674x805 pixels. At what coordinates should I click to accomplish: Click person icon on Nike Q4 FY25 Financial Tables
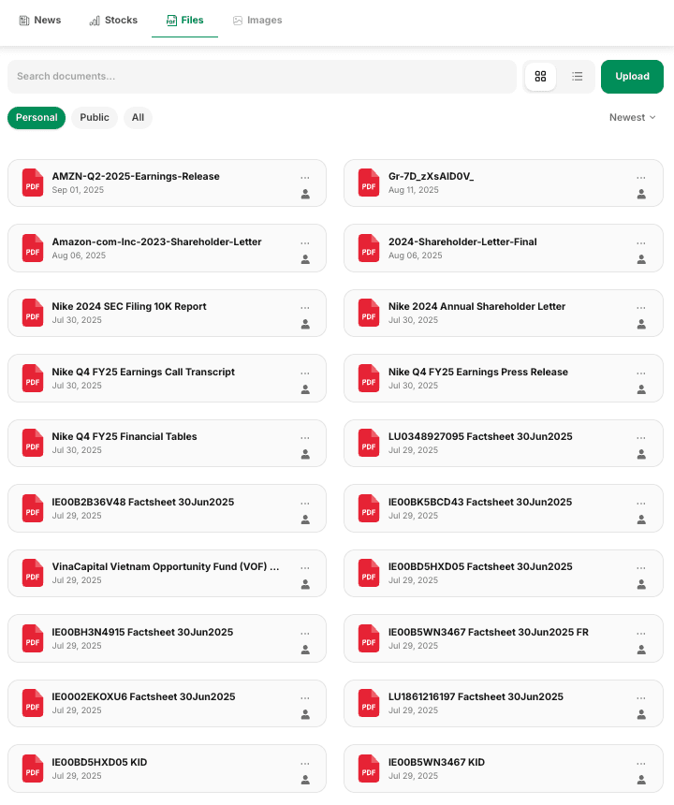(305, 455)
